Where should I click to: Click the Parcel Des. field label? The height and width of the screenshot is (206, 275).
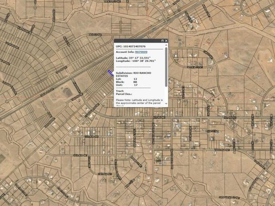pyautogui.click(x=124, y=93)
